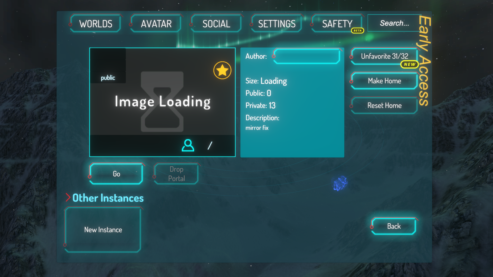Unfavorite this world (31/32)
Image resolution: width=493 pixels, height=277 pixels.
click(x=384, y=56)
